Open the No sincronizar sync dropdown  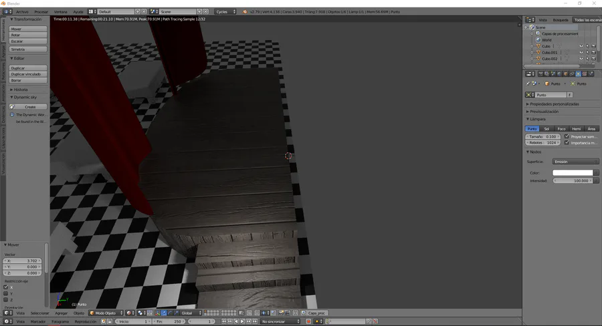[280, 321]
